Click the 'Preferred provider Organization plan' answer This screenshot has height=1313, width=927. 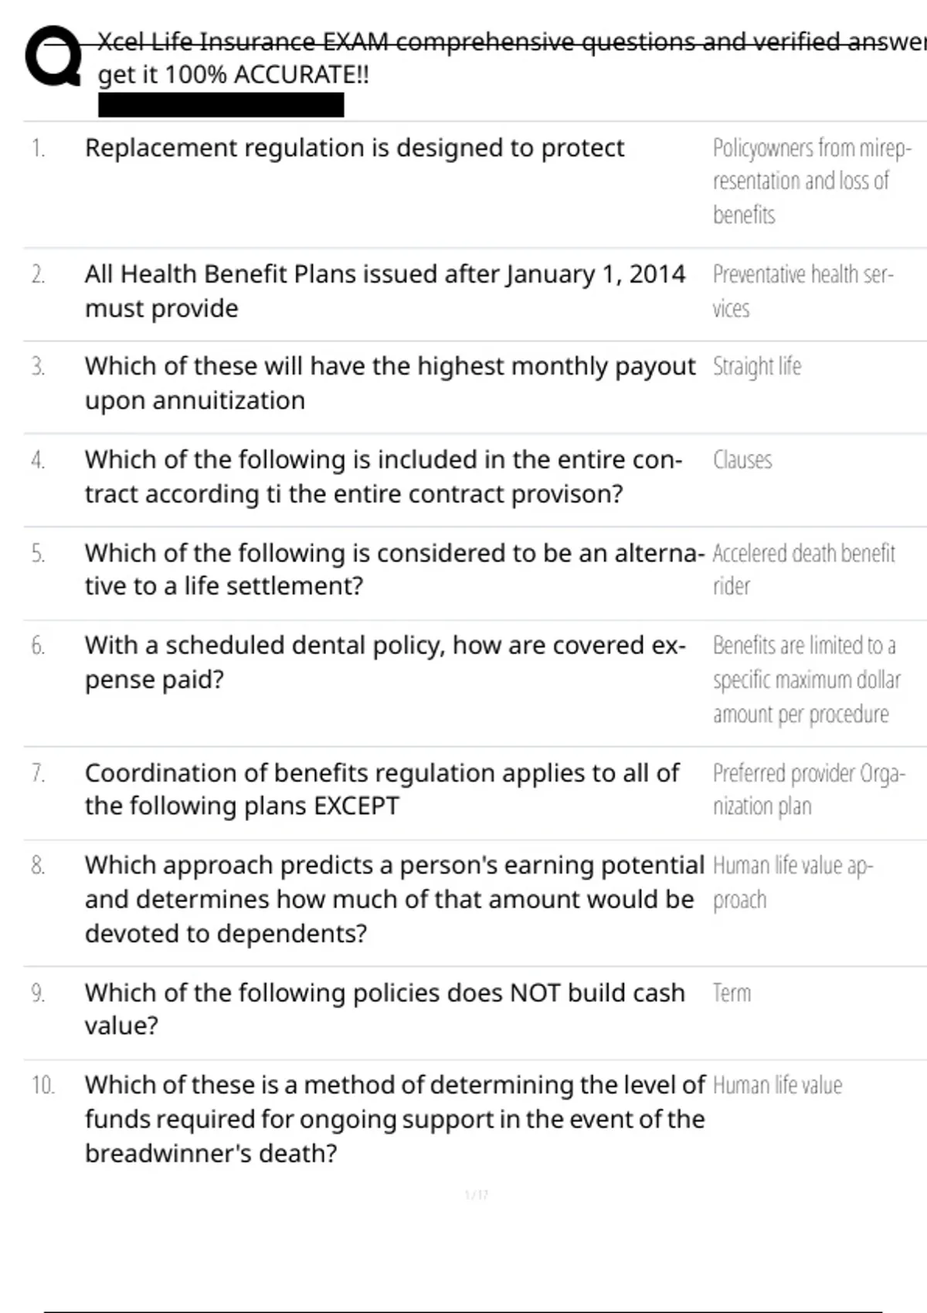click(x=808, y=789)
